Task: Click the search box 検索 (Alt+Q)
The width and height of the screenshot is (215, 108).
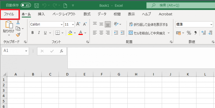Action: (181, 5)
